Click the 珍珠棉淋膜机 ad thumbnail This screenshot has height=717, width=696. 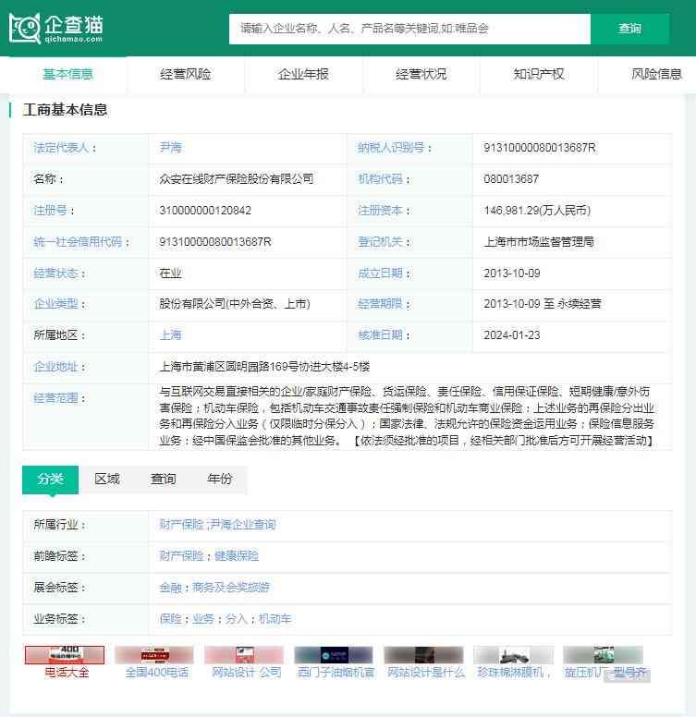click(x=513, y=655)
